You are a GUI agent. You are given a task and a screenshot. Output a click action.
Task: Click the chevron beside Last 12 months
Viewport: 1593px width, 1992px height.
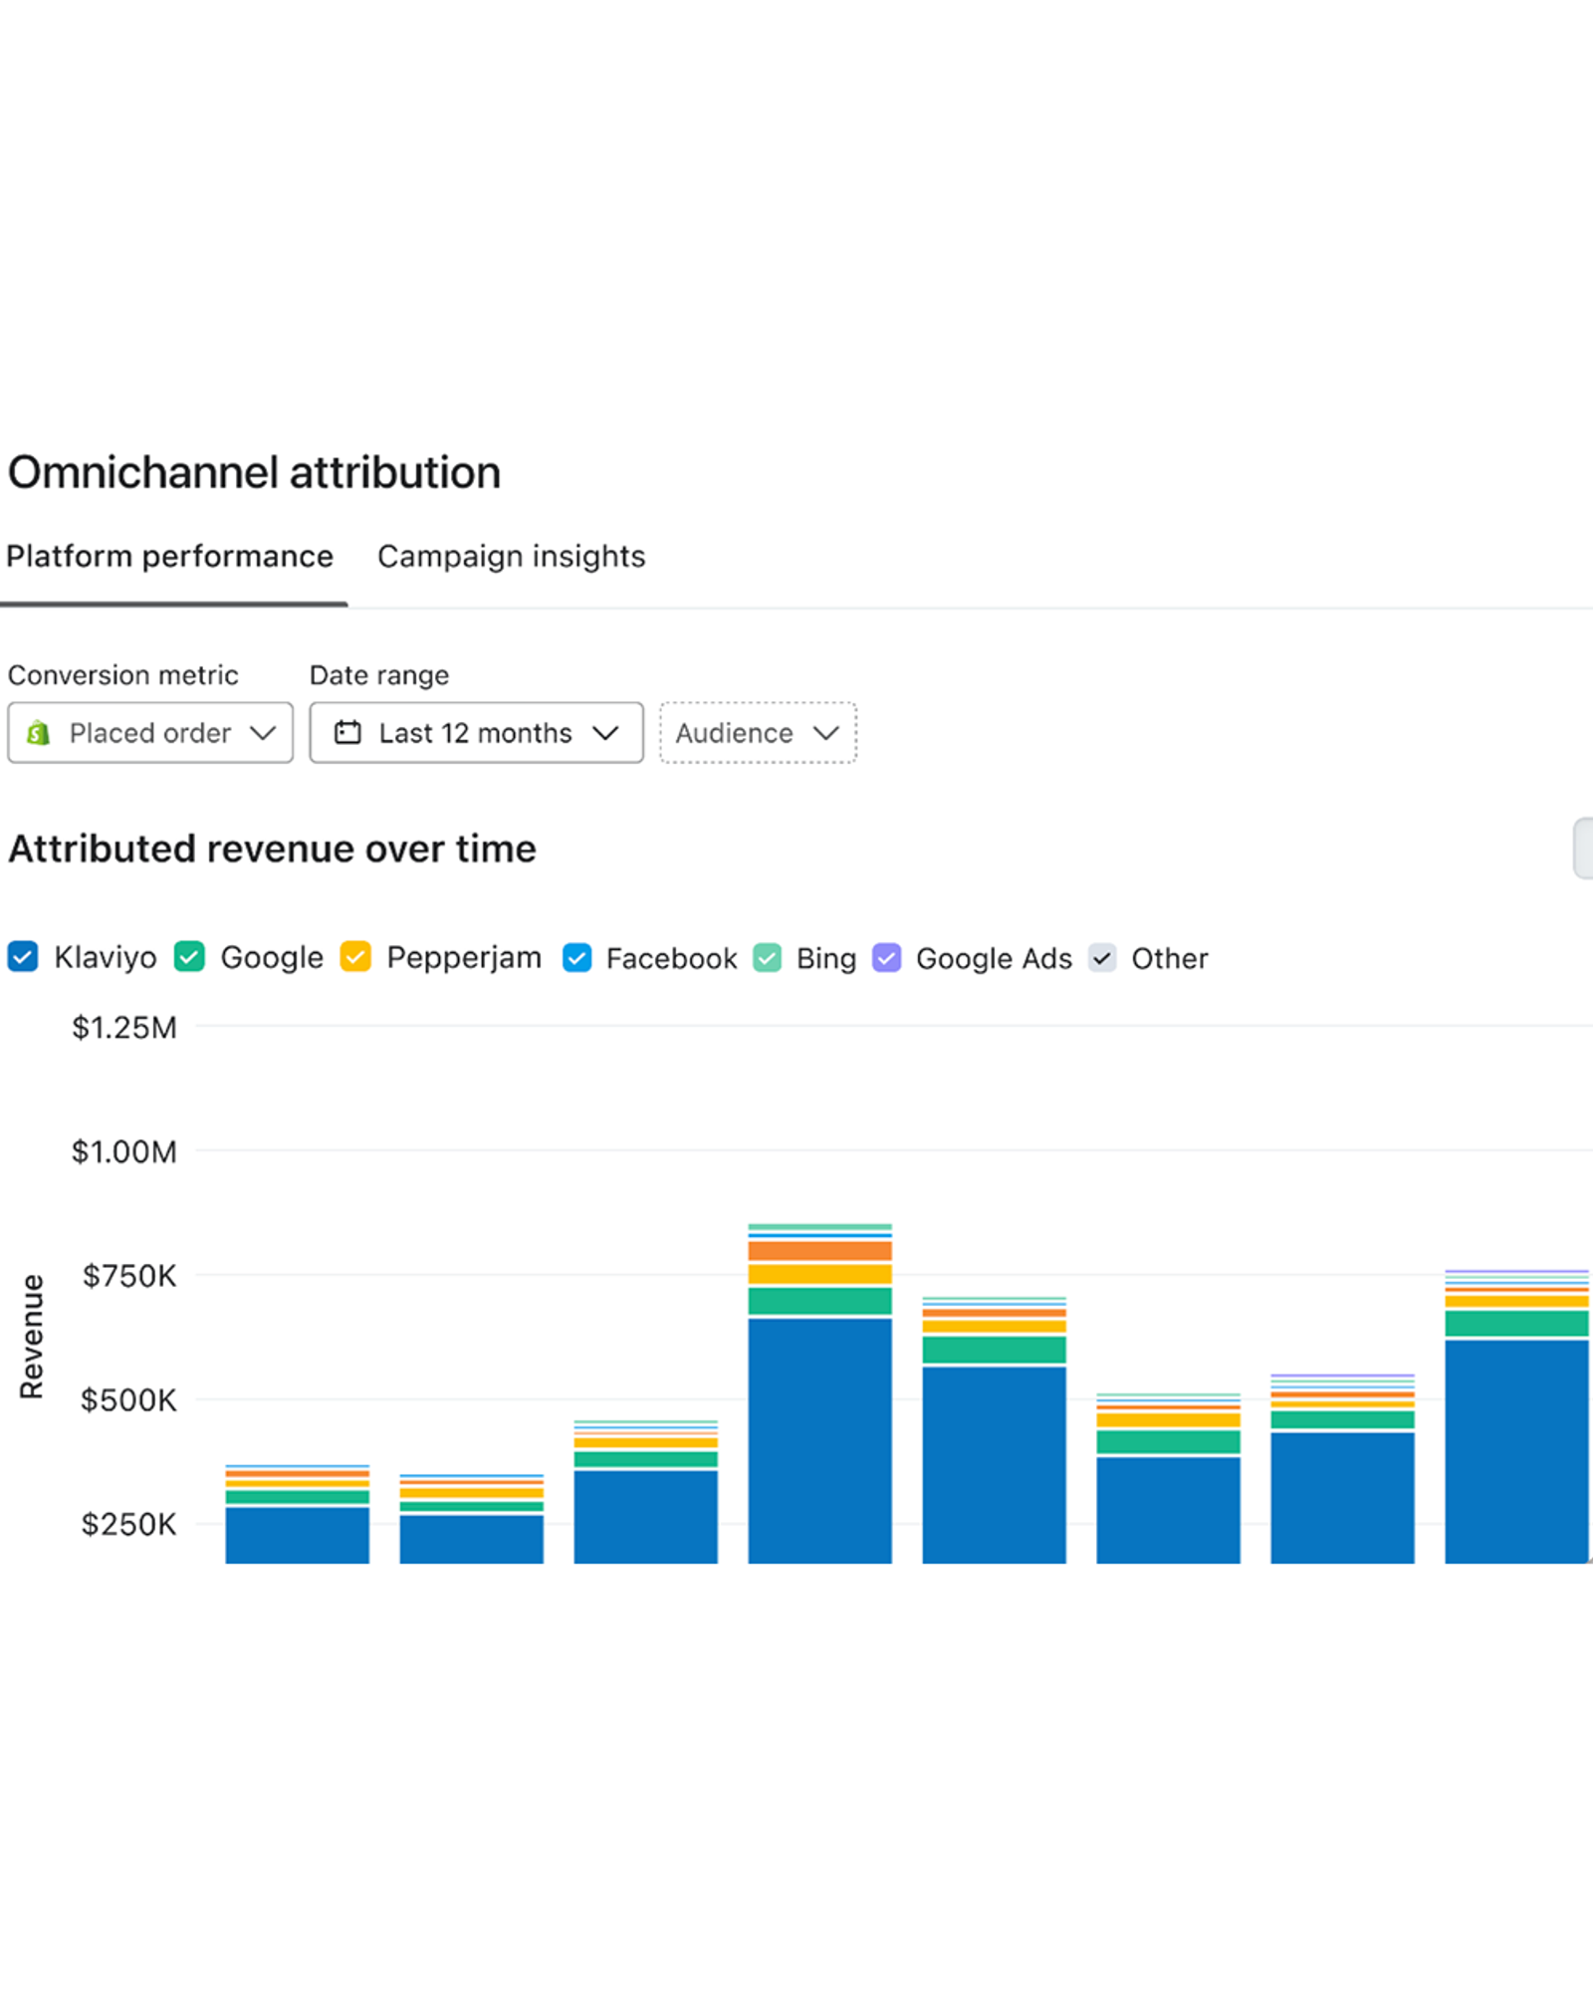tap(605, 734)
